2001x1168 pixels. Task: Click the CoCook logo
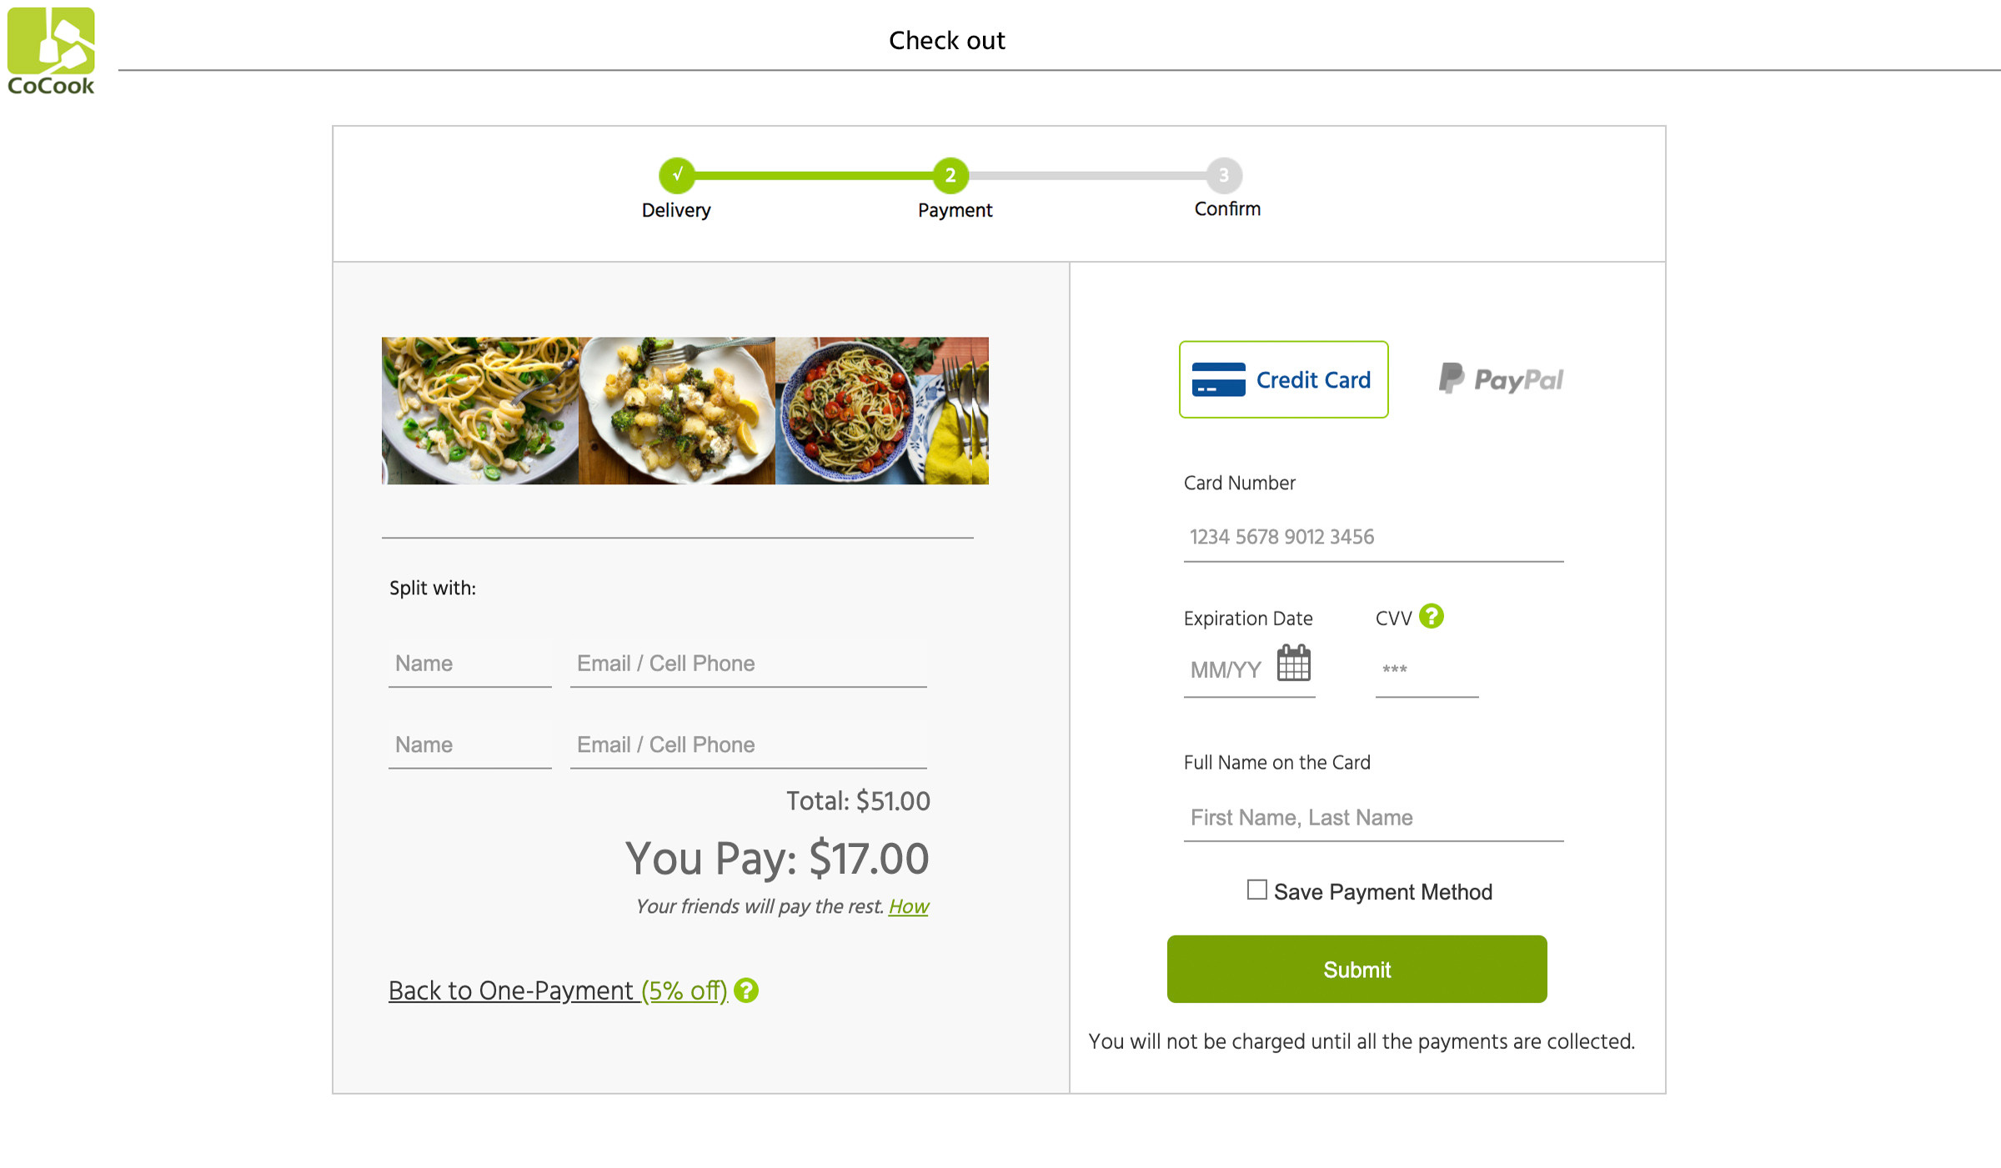[x=51, y=52]
